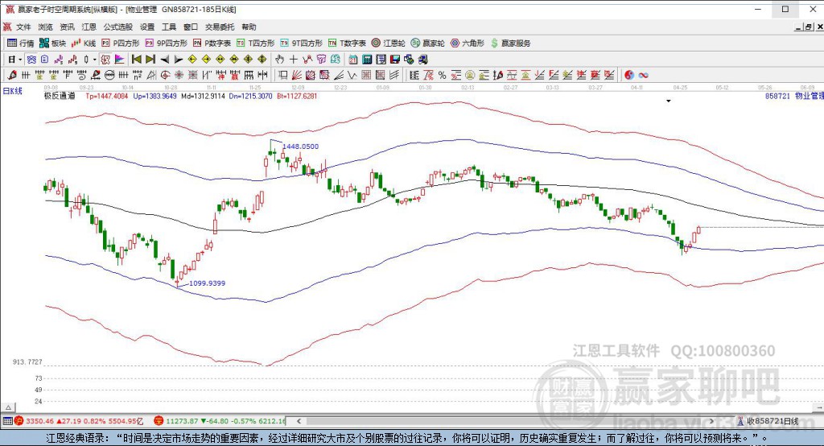
Task: Open the 设置 menu
Action: tap(147, 27)
